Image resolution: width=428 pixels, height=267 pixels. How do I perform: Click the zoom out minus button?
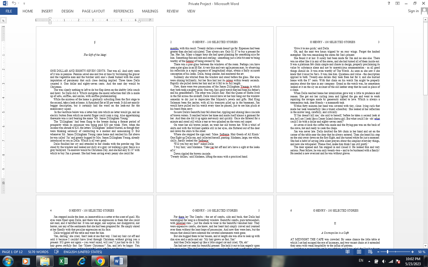pyautogui.click(x=378, y=252)
